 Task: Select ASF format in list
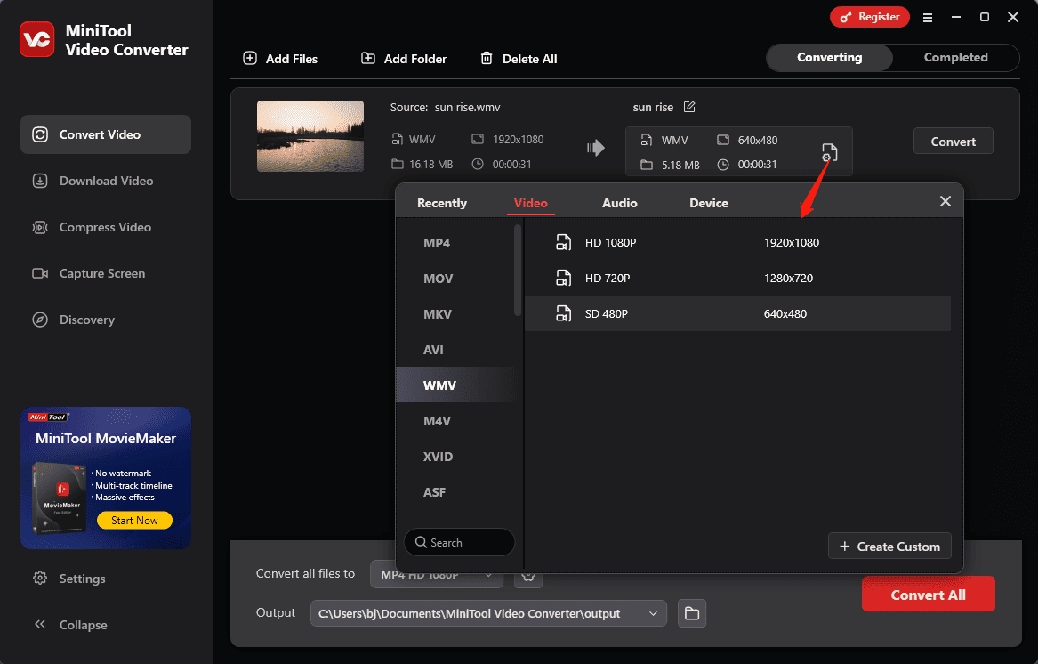coord(455,492)
